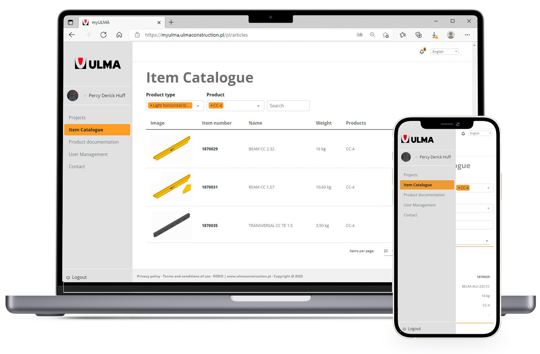Image resolution: width=540 pixels, height=354 pixels.
Task: Expand the Product type dropdown arrow
Action: [x=198, y=106]
